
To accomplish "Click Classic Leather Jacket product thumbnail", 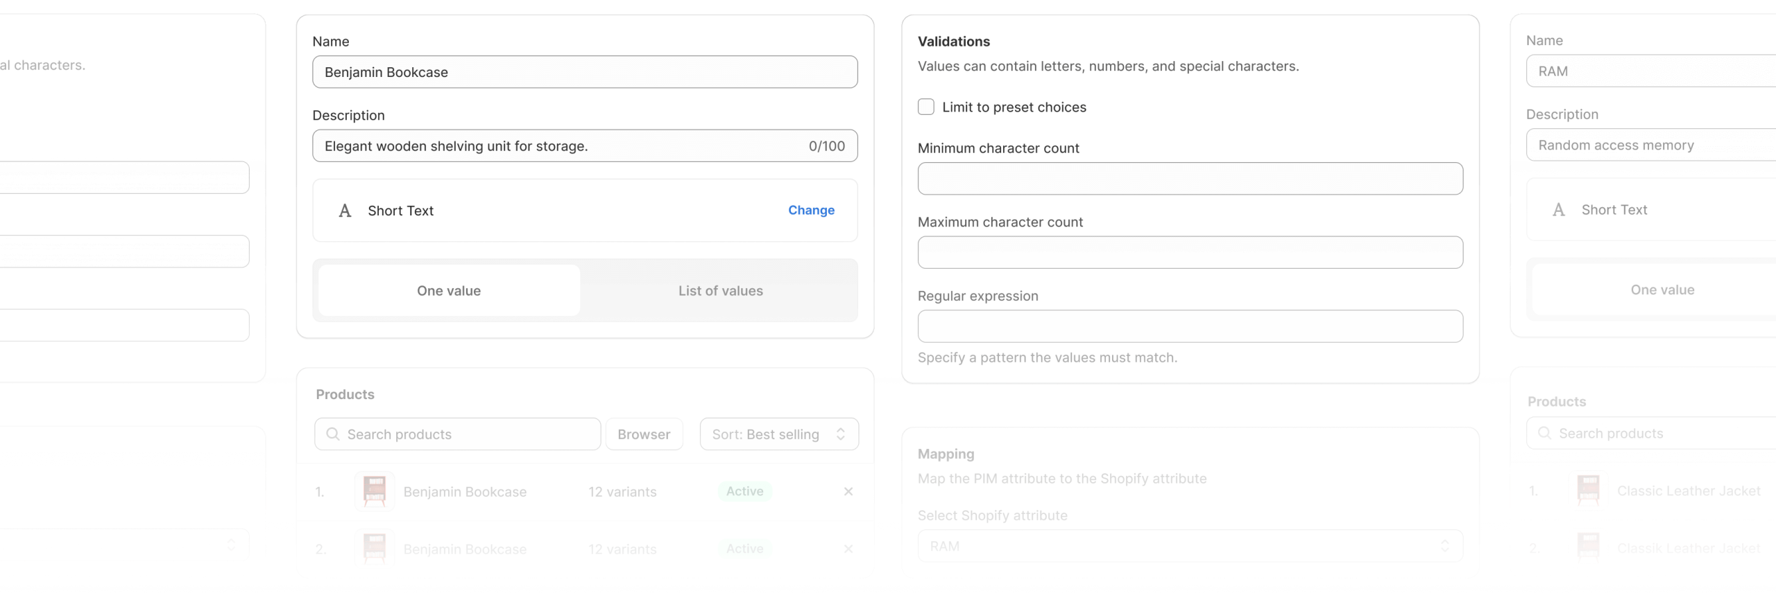I will point(1588,491).
